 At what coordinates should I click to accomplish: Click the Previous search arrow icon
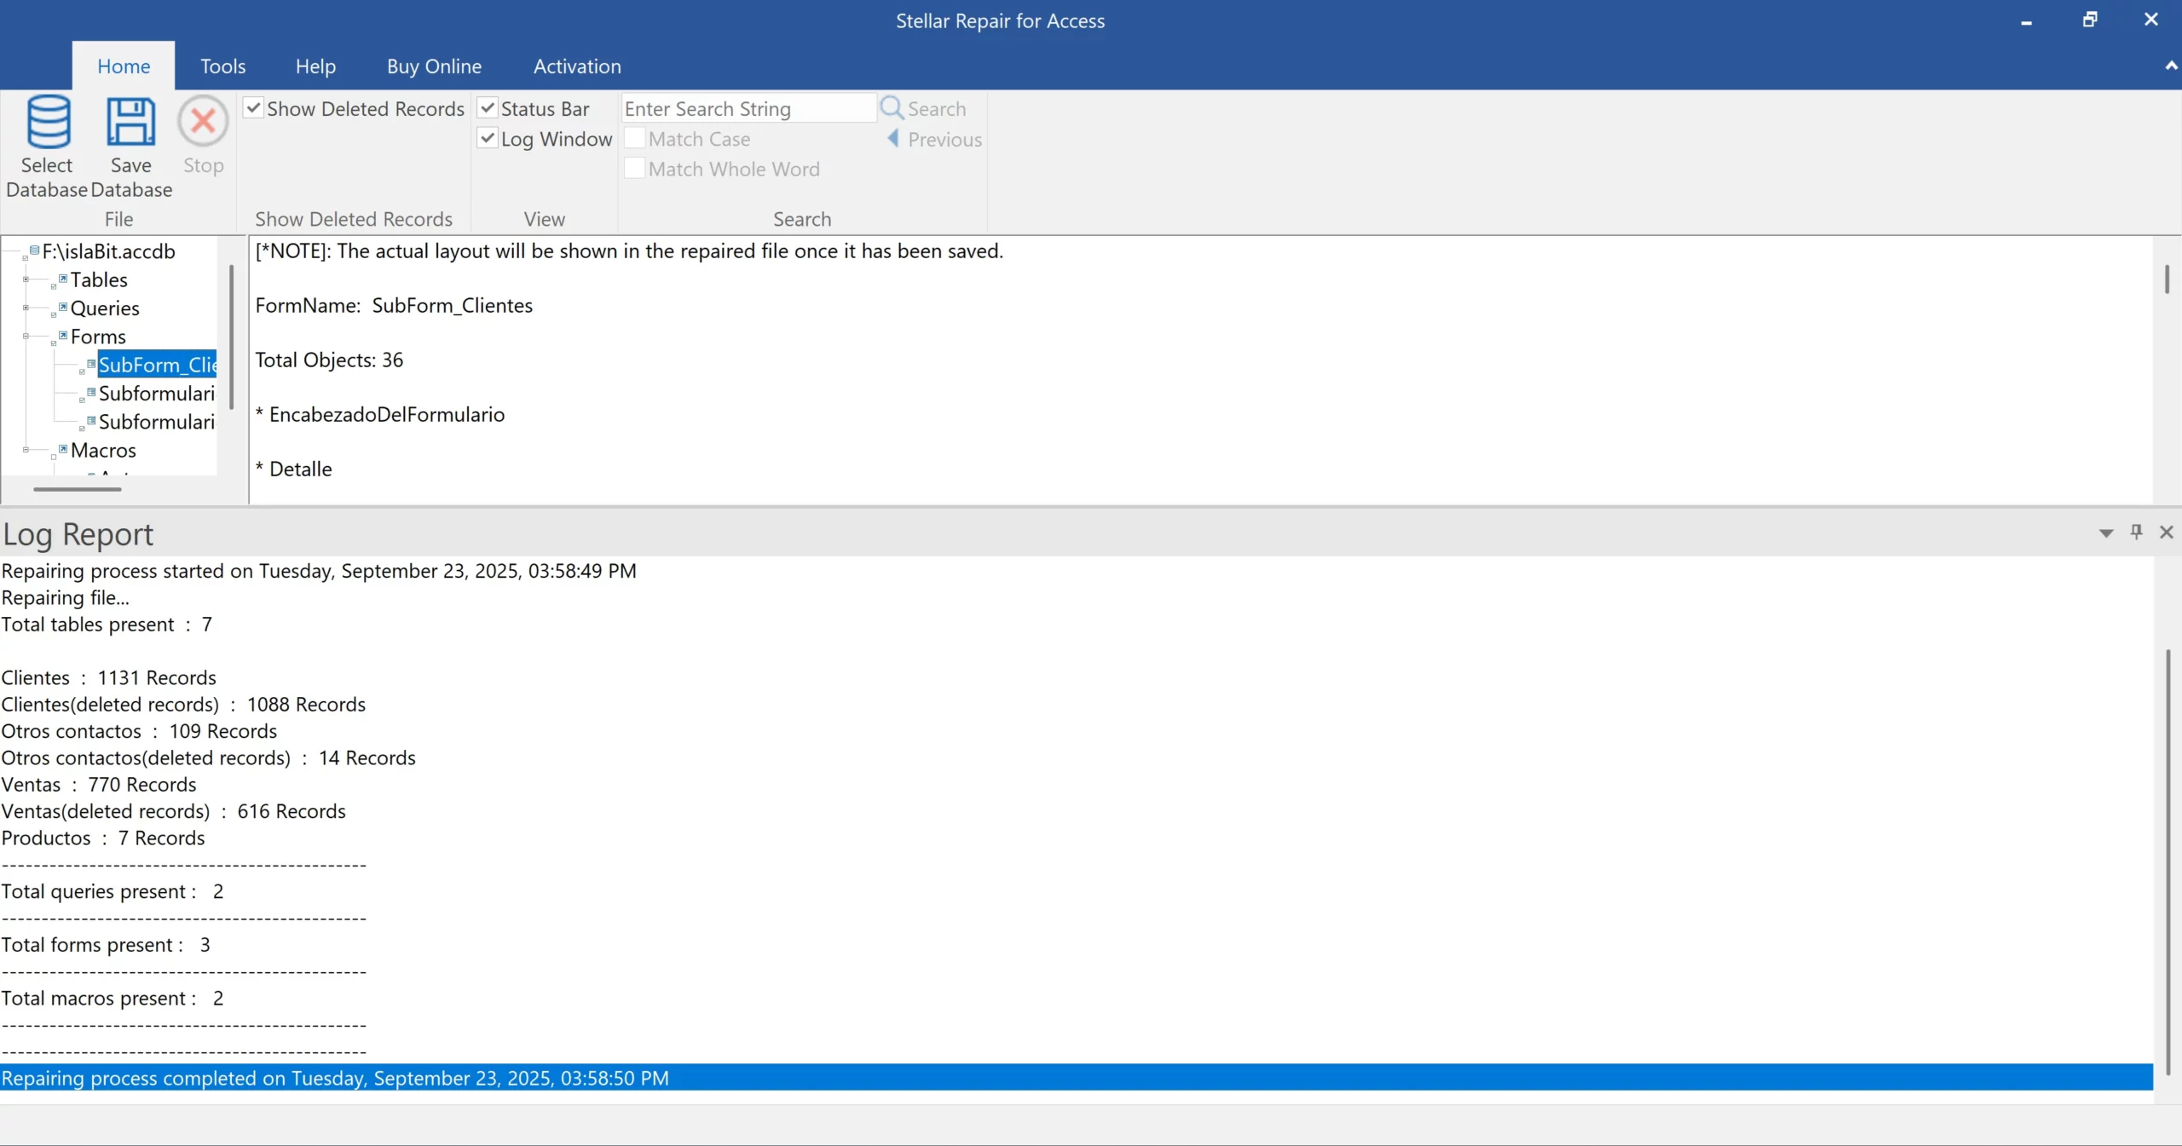pyautogui.click(x=893, y=139)
